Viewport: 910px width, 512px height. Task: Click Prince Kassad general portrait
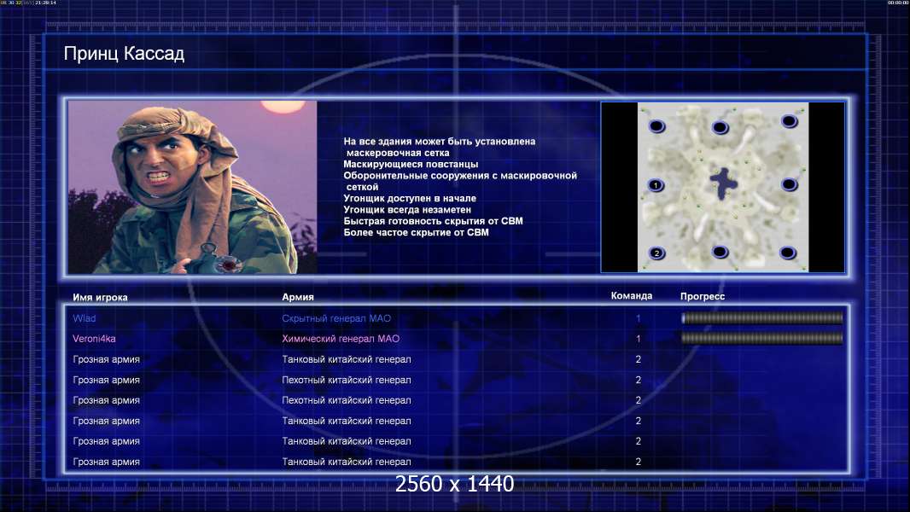[x=193, y=187]
